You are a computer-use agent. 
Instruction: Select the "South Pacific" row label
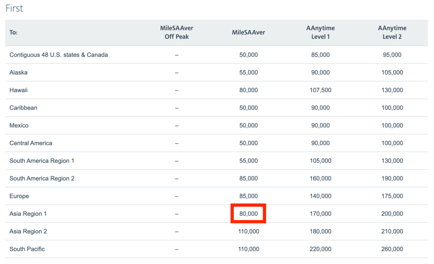coord(27,249)
